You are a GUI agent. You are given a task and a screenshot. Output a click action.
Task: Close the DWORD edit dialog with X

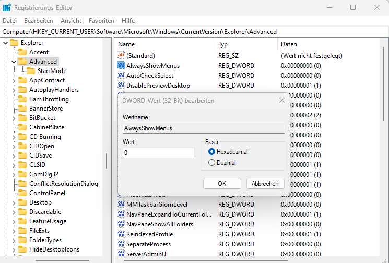282,100
